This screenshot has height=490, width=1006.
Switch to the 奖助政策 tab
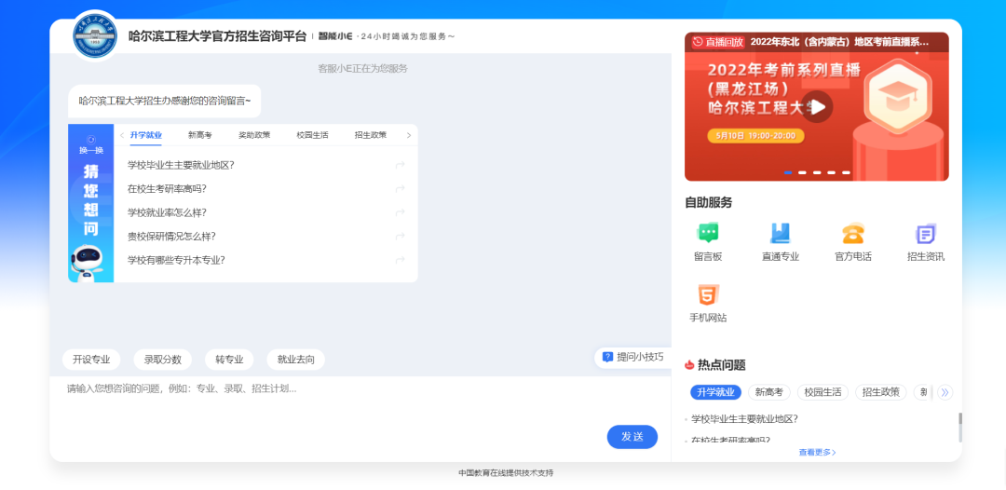tap(254, 135)
